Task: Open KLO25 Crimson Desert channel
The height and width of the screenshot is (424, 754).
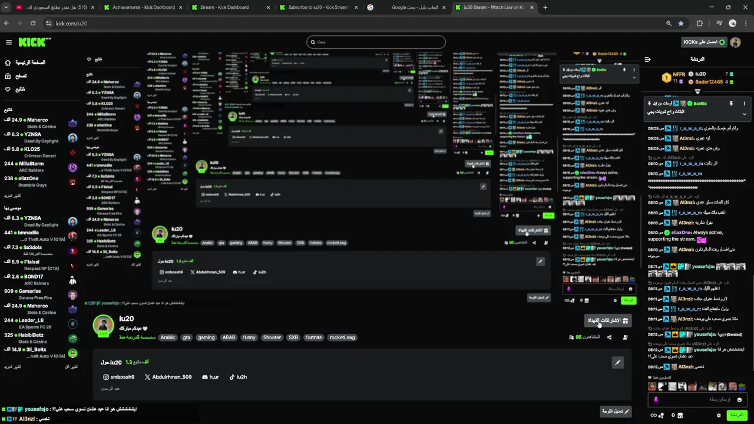Action: click(x=40, y=152)
